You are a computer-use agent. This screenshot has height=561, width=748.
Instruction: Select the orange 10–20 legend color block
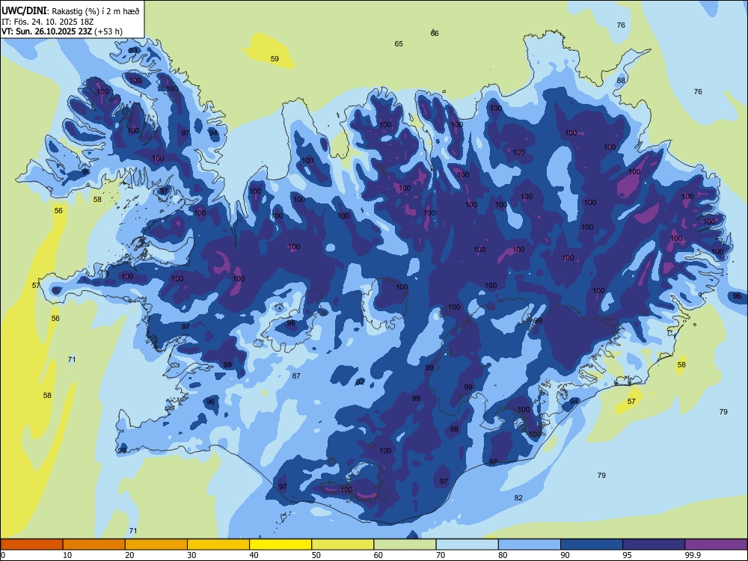pos(94,545)
